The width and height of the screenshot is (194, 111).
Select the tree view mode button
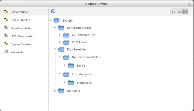pyautogui.click(x=185, y=11)
